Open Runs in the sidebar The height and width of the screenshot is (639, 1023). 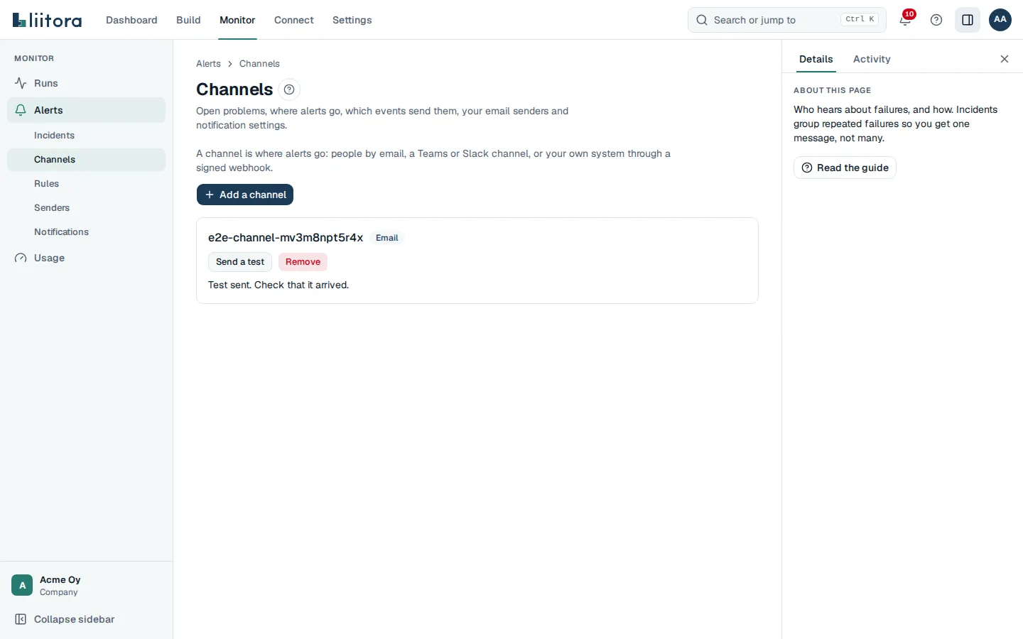[86, 83]
